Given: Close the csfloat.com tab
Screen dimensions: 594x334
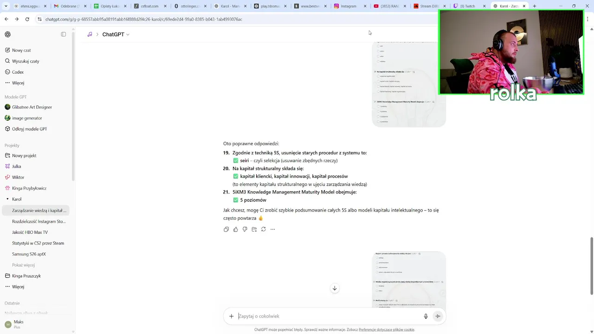Looking at the screenshot, I should pyautogui.click(x=165, y=6).
